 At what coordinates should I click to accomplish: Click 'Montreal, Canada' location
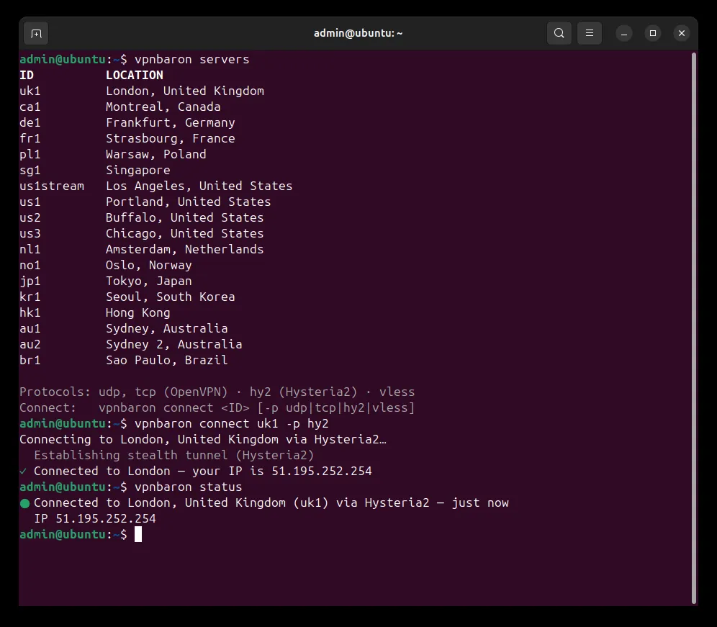[x=163, y=107]
